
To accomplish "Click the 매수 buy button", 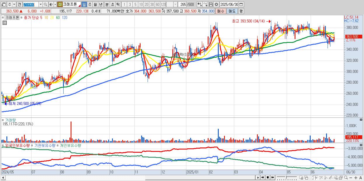I will (x=220, y=11).
